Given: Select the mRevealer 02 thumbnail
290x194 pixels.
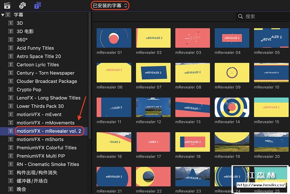Looking at the screenshot, I should pos(153,38).
